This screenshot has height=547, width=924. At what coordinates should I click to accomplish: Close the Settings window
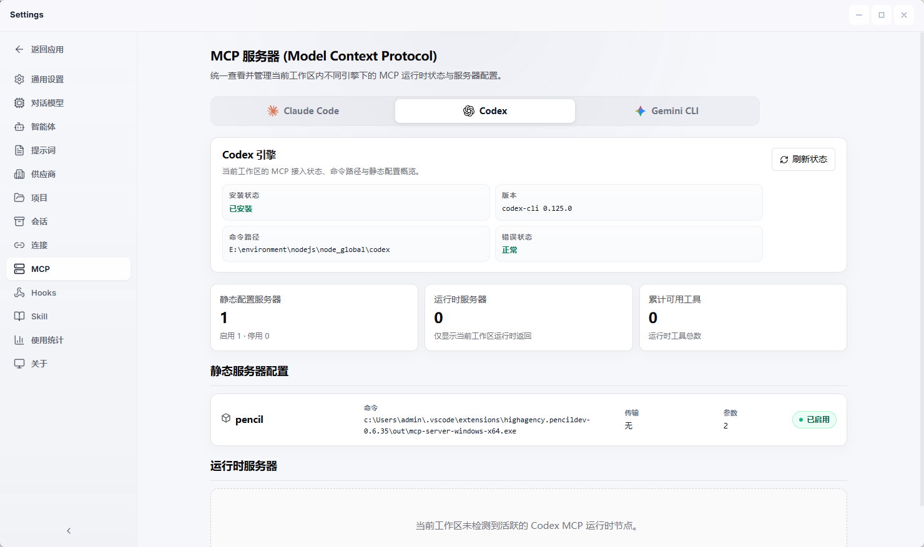pos(904,15)
